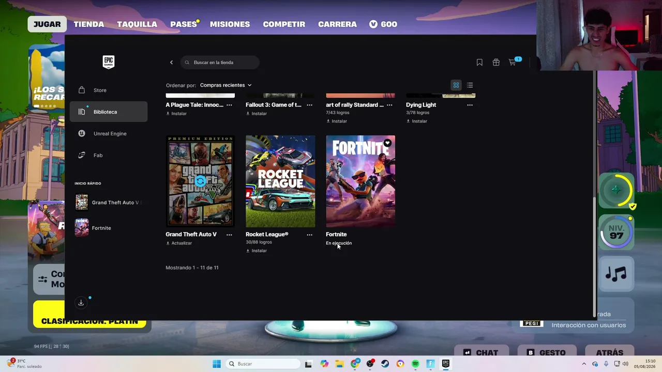Open the TAQUILLA tab in Fortnite
Image resolution: width=662 pixels, height=372 pixels.
click(137, 24)
